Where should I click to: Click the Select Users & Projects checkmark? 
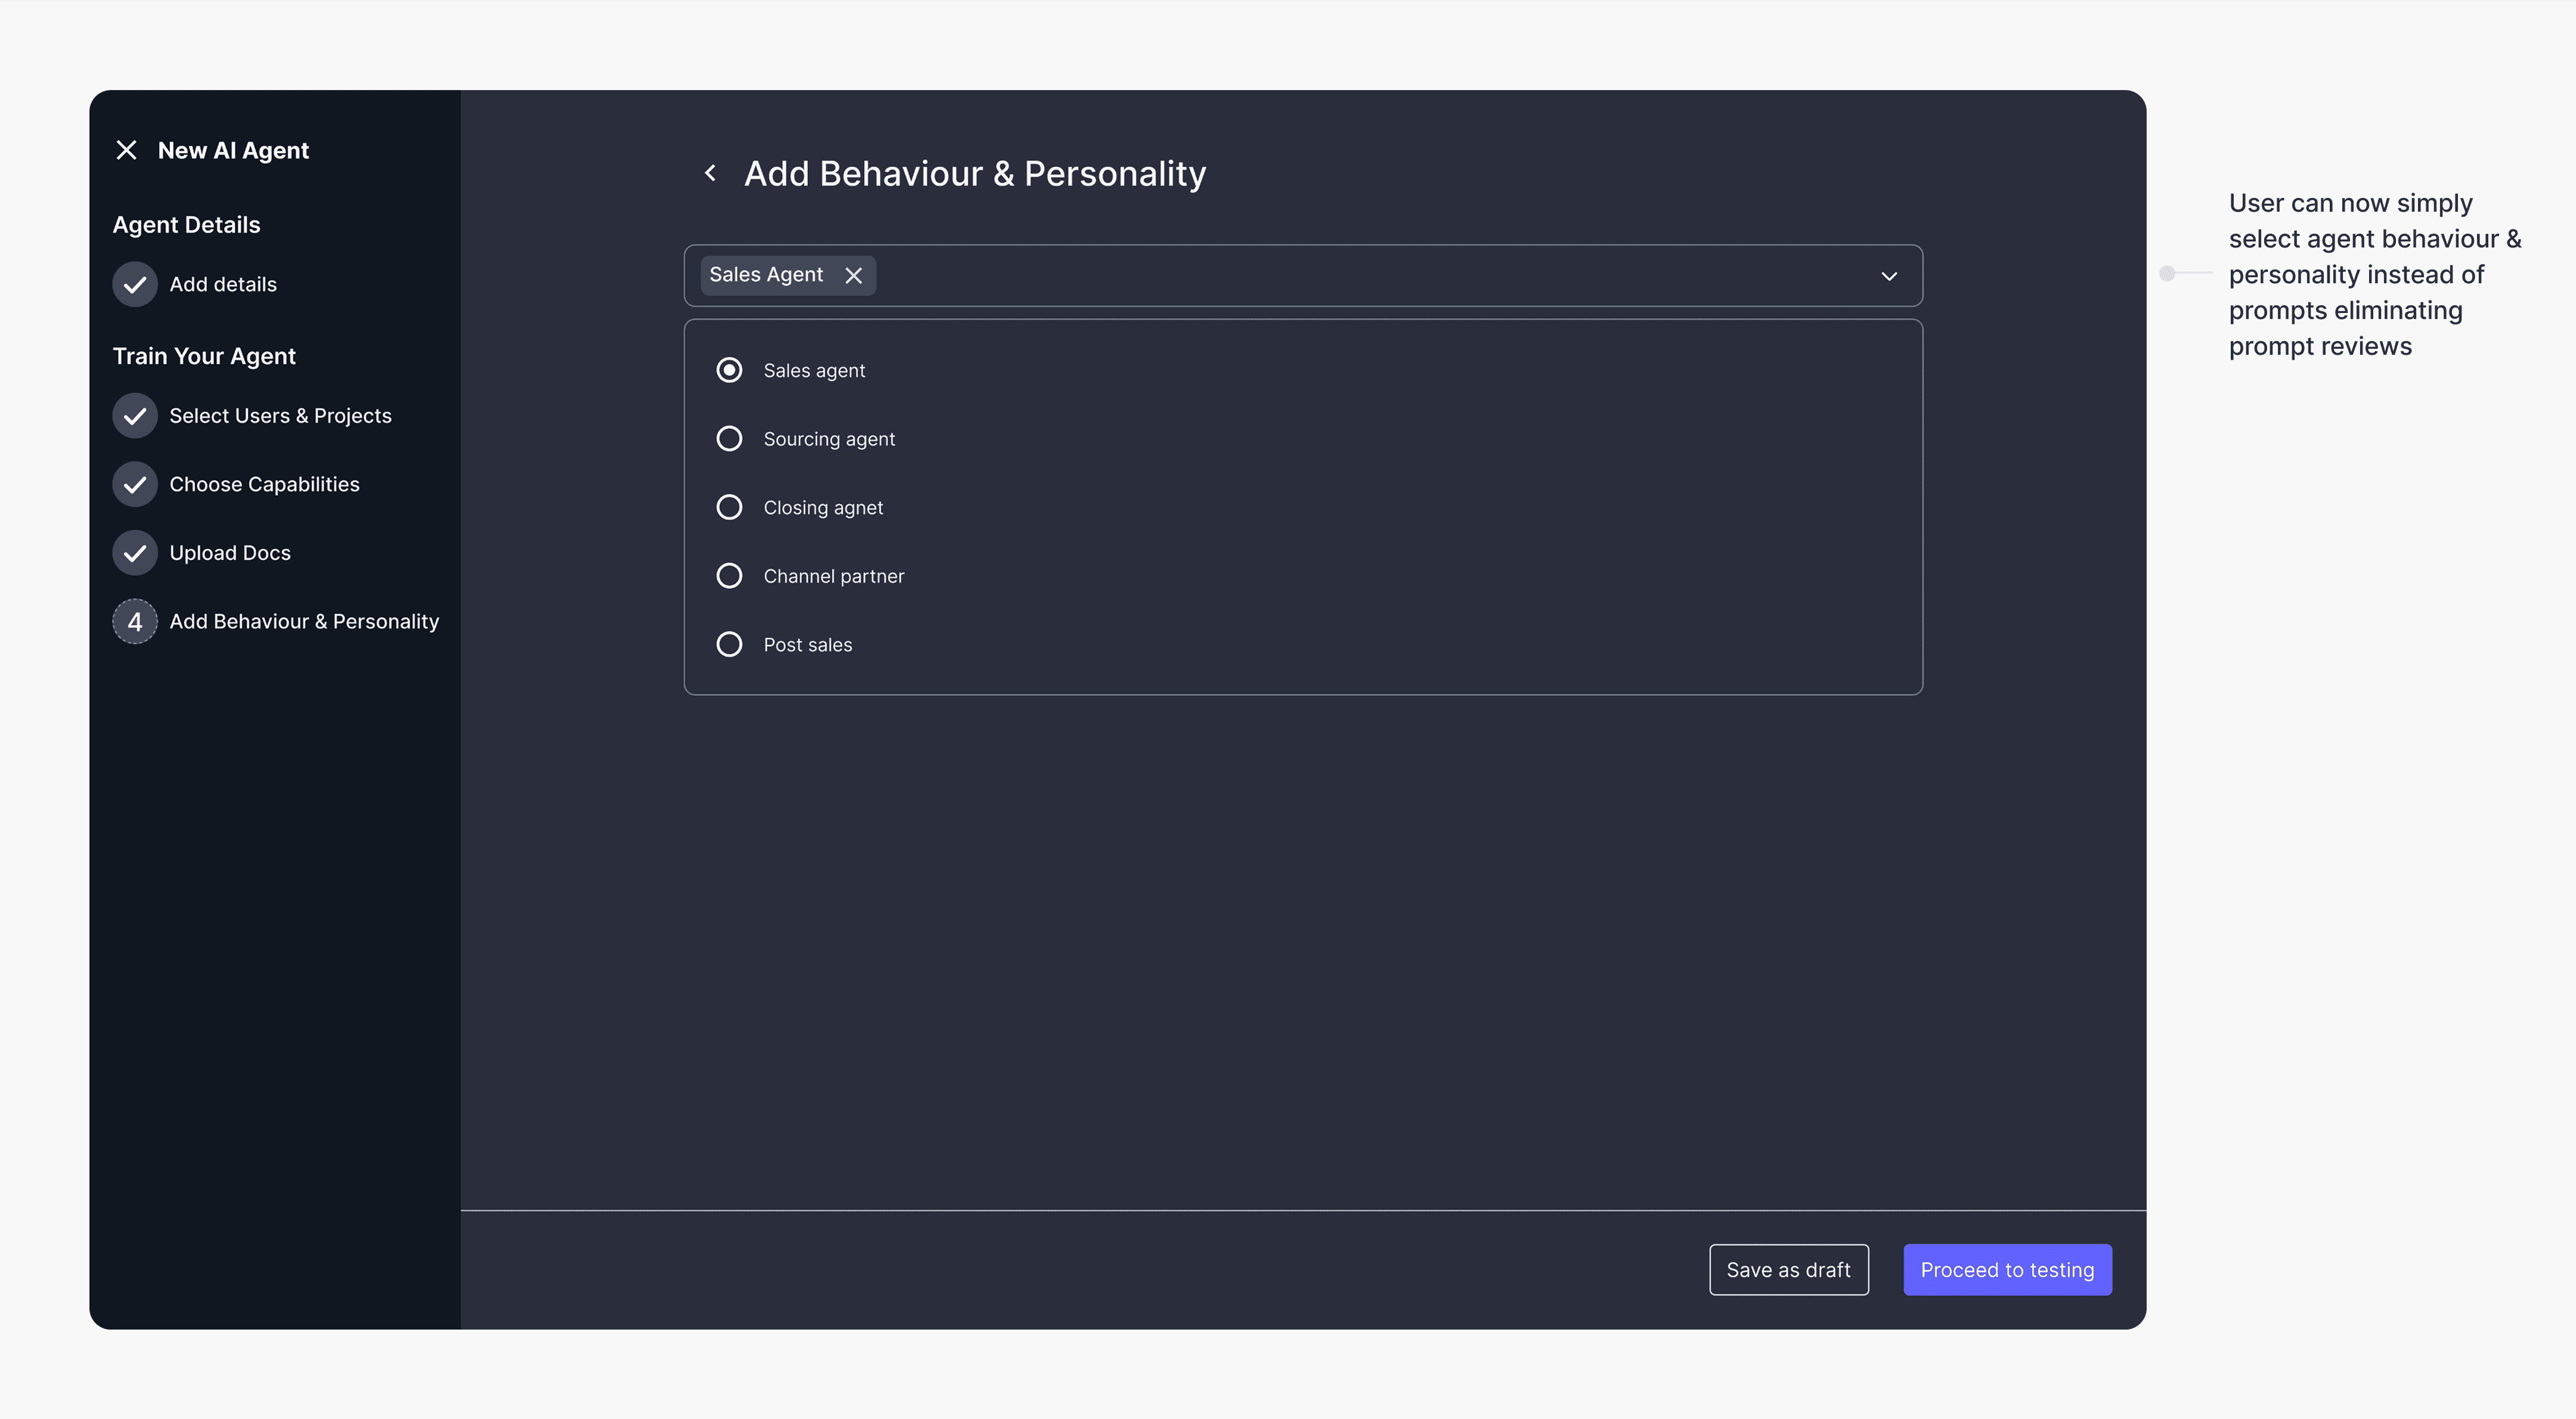click(135, 416)
